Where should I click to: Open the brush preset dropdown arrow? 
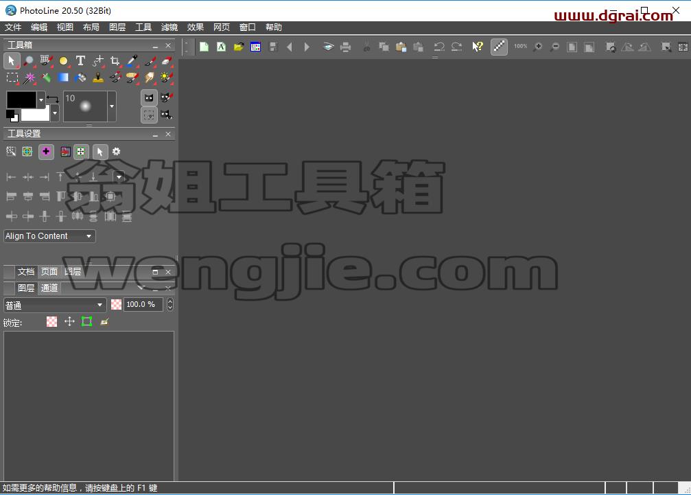point(112,106)
